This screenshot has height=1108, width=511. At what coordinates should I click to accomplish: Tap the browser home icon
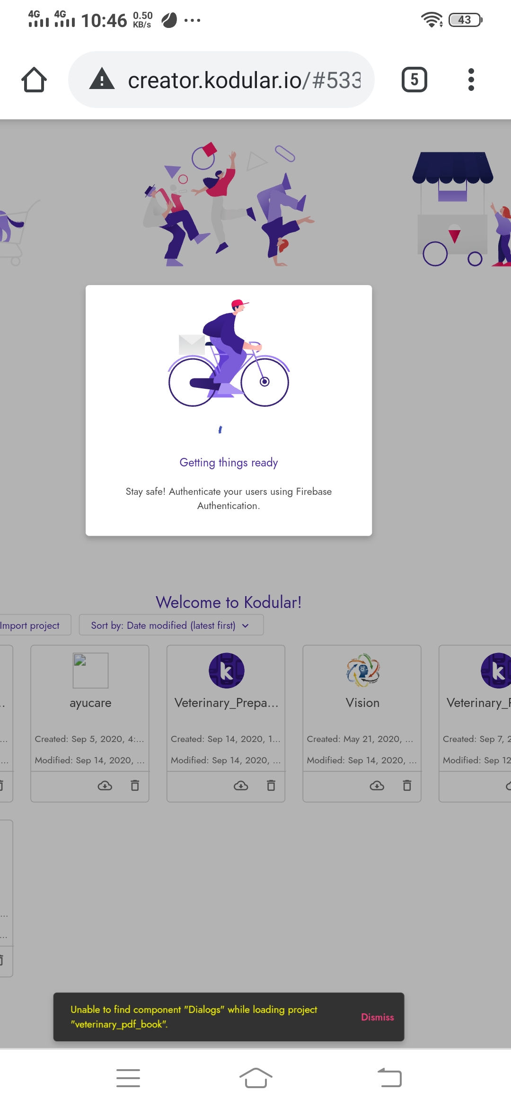34,80
